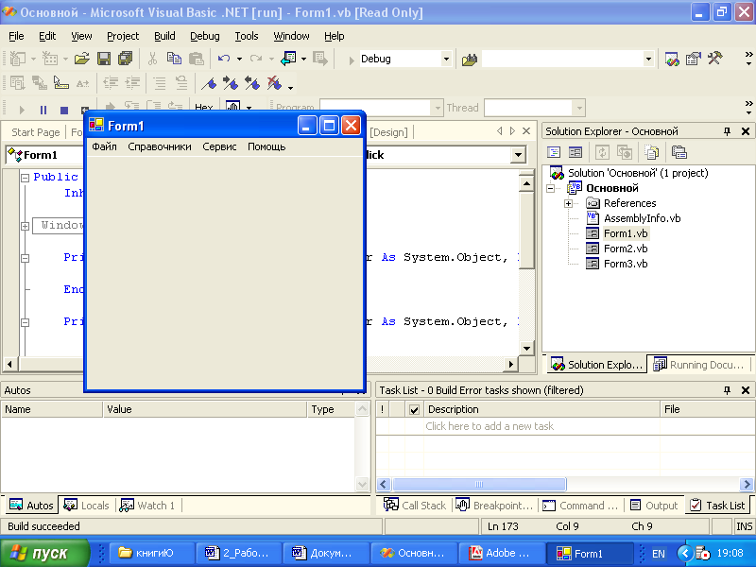Viewport: 756px width, 567px height.
Task: Click the Navigate Backward toolbar icon
Action: (x=288, y=59)
